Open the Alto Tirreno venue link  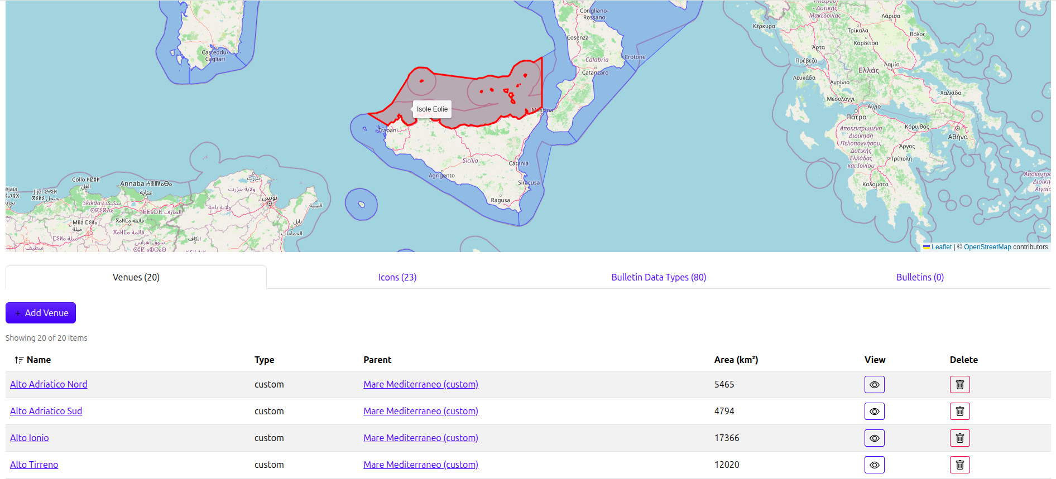(x=34, y=465)
